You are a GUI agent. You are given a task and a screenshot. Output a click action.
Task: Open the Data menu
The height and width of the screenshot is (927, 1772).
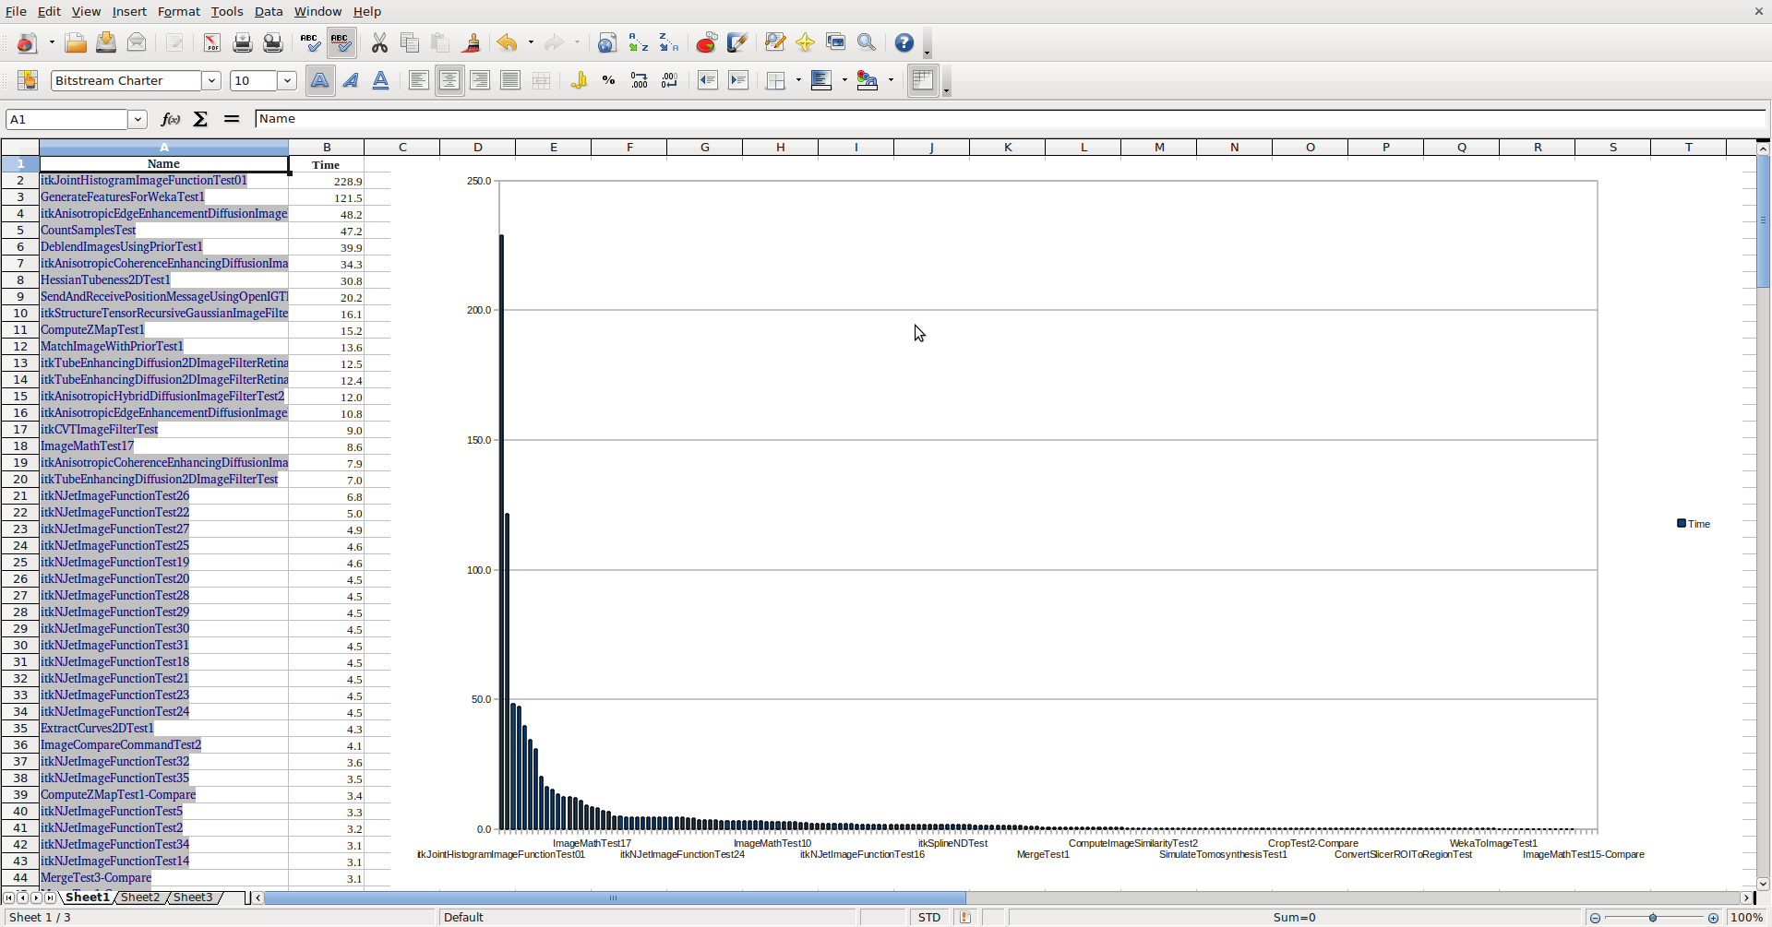269,11
